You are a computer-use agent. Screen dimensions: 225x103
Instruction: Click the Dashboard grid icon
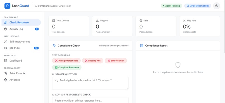coord(6,61)
